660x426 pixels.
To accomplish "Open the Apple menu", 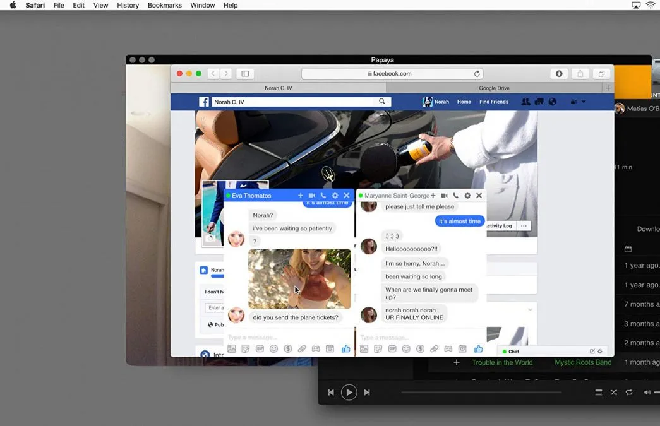I will tap(13, 5).
